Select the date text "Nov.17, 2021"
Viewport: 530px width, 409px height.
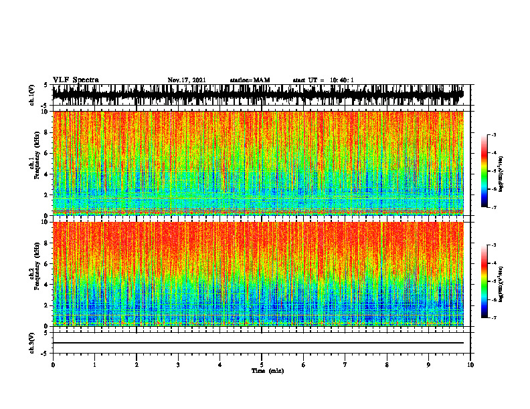tap(187, 80)
